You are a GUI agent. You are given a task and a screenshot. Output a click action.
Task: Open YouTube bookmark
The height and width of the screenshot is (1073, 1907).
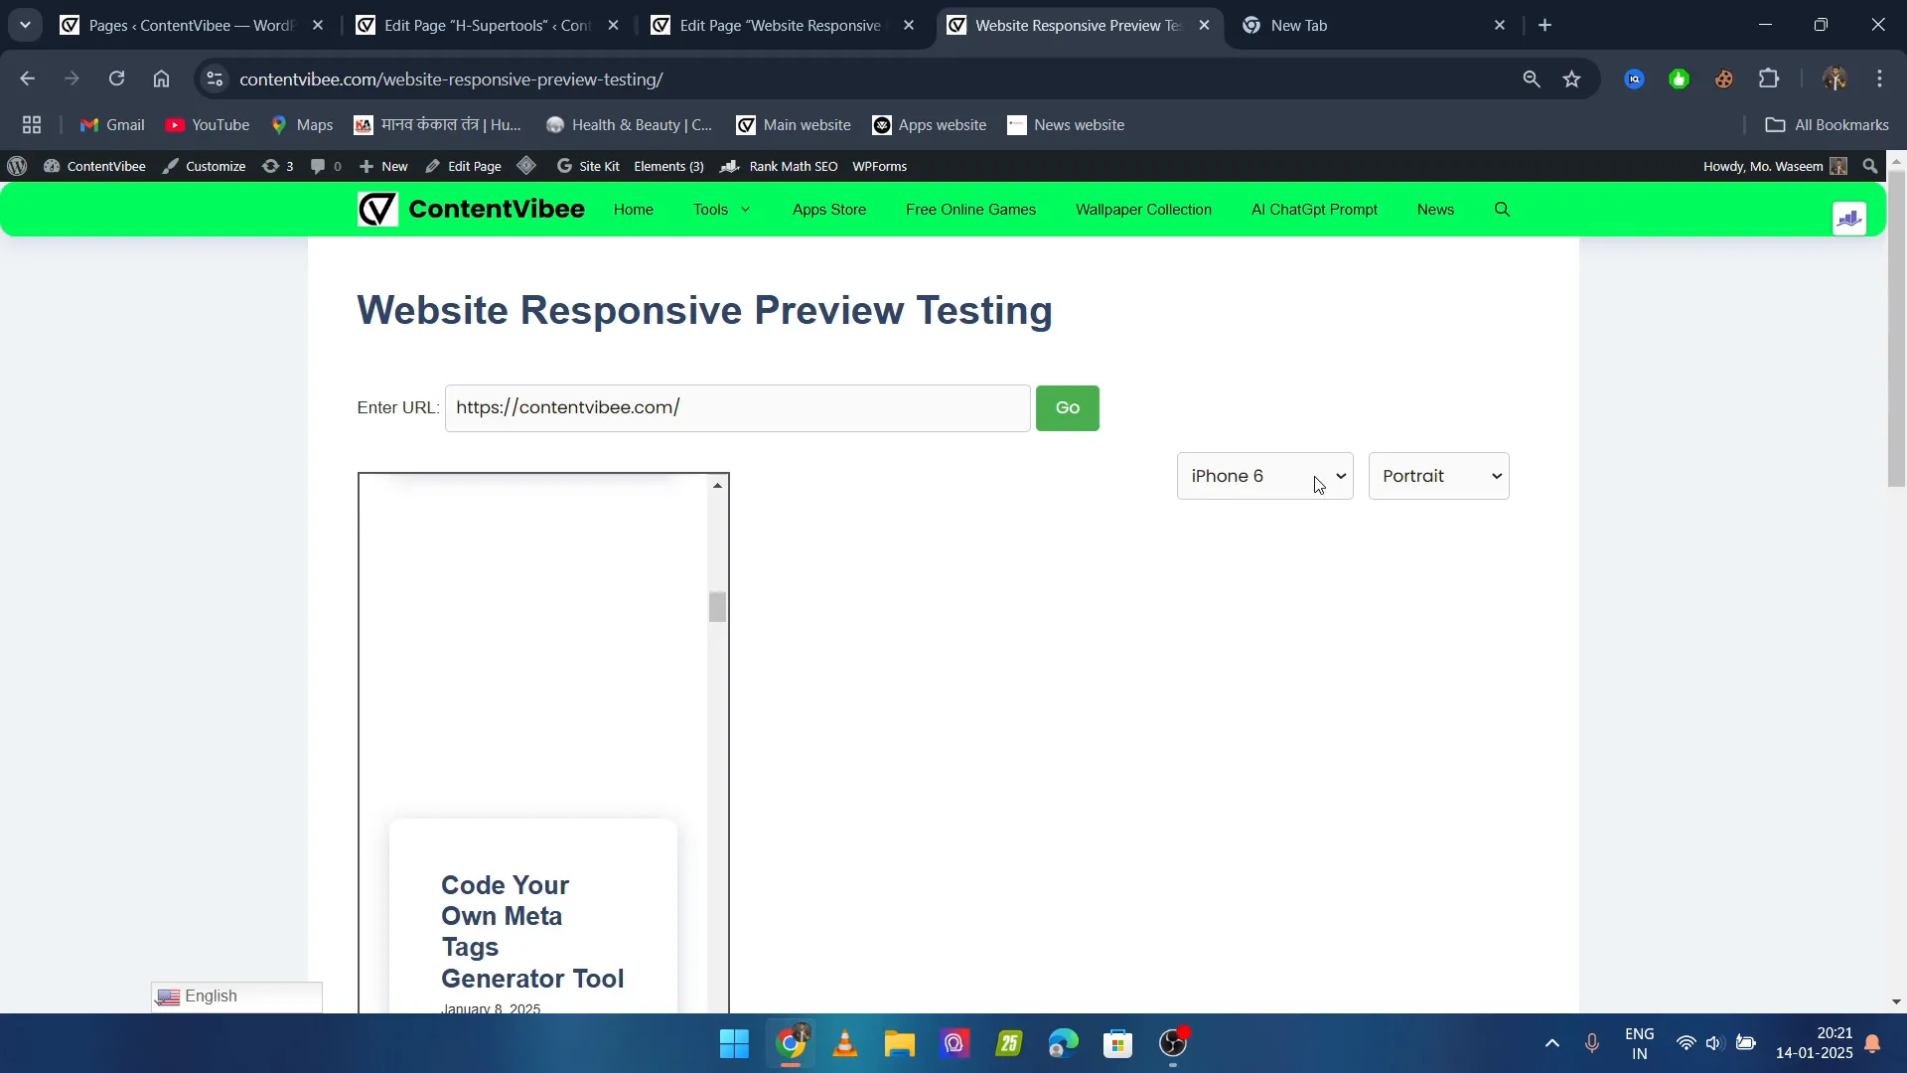tap(208, 125)
